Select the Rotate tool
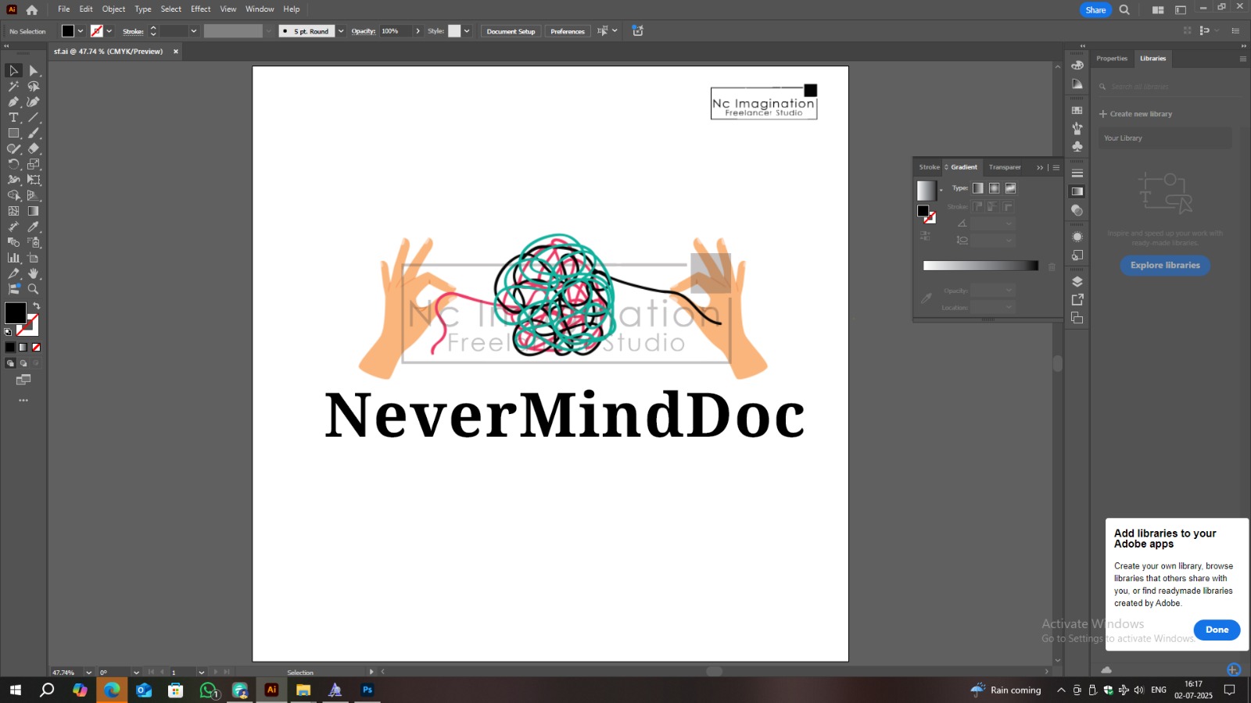Screen dimensions: 1251x703 click(x=13, y=164)
